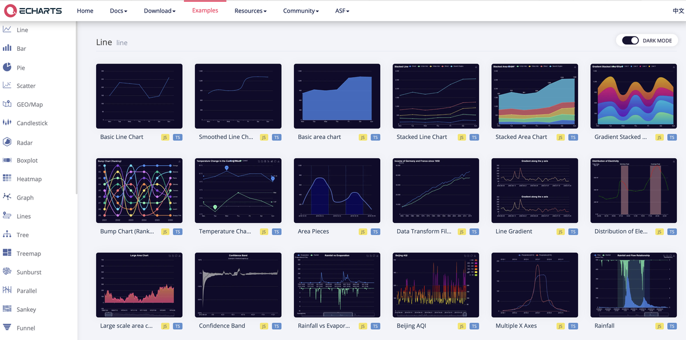The width and height of the screenshot is (686, 340).
Task: Open the Data Transform Filter thumbnail
Action: click(436, 190)
